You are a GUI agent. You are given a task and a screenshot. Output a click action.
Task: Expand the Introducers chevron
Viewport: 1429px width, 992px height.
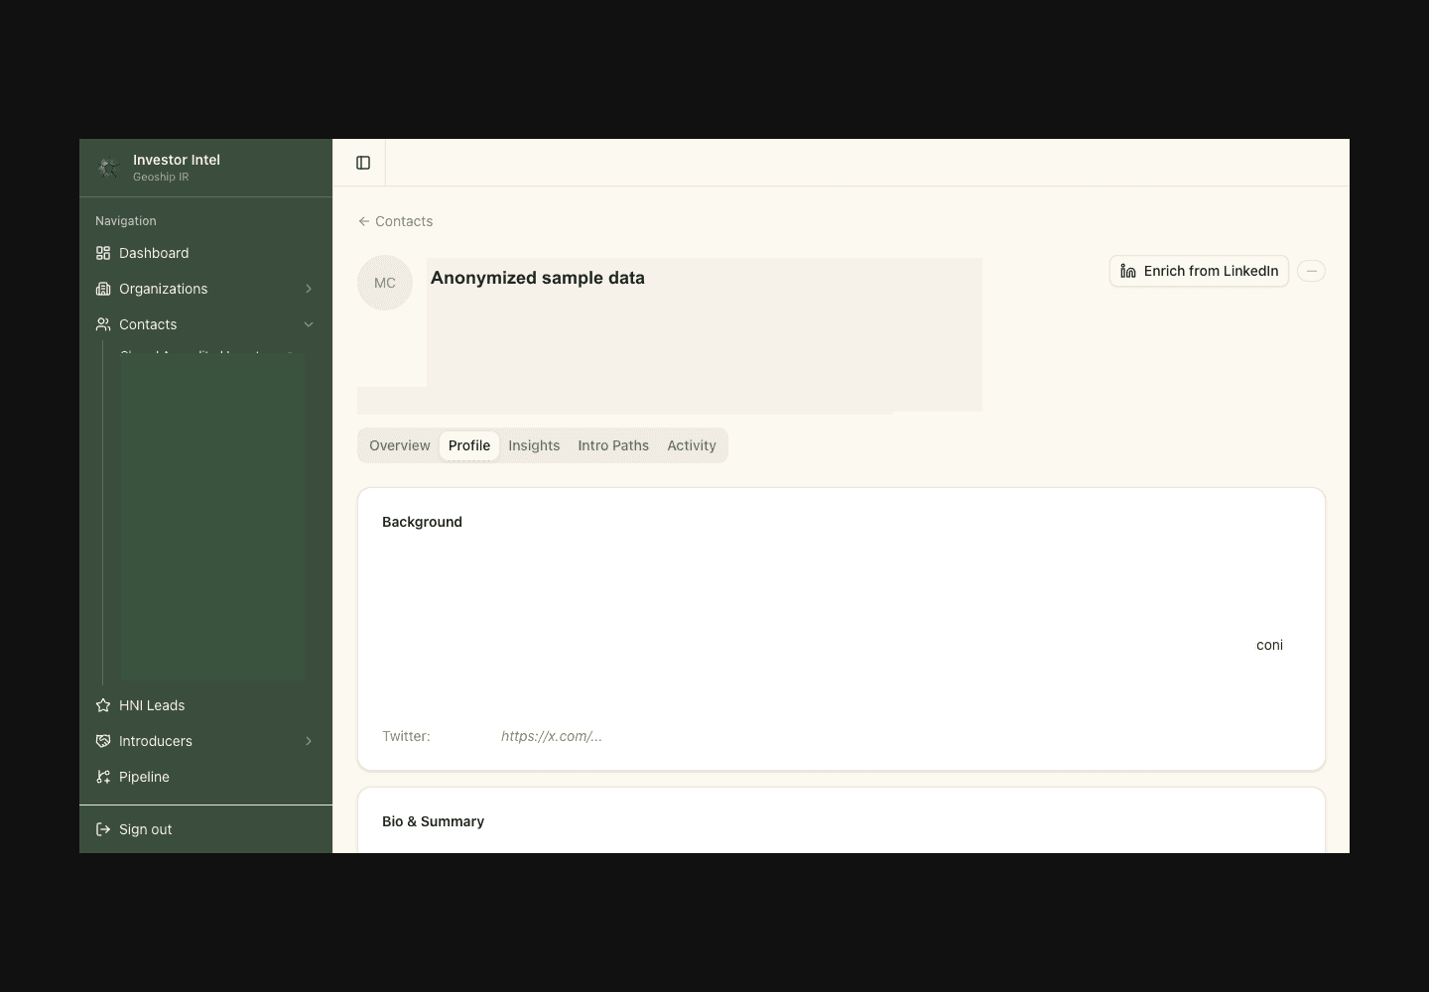click(x=309, y=741)
